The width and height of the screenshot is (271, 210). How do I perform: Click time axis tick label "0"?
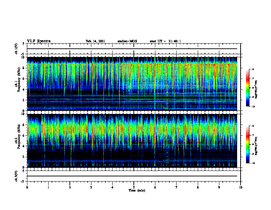pyautogui.click(x=27, y=187)
